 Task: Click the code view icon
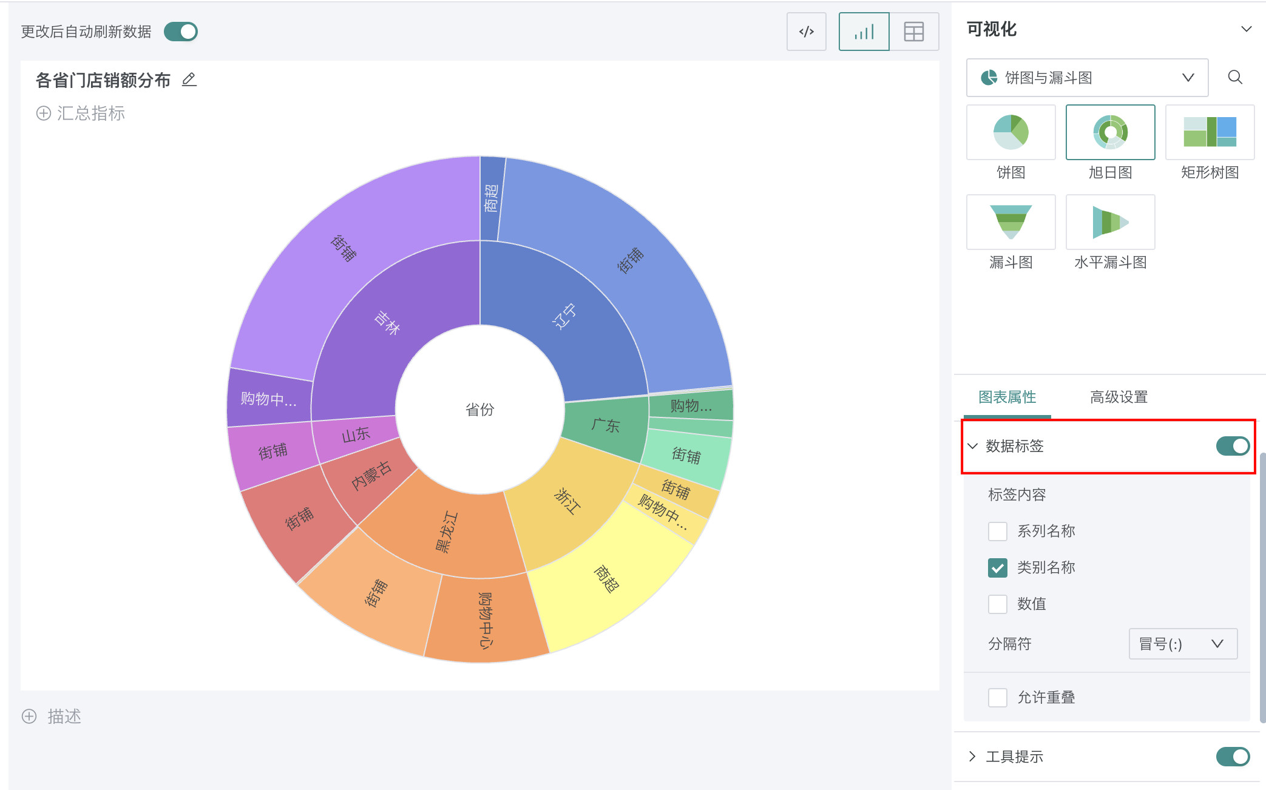pos(806,32)
